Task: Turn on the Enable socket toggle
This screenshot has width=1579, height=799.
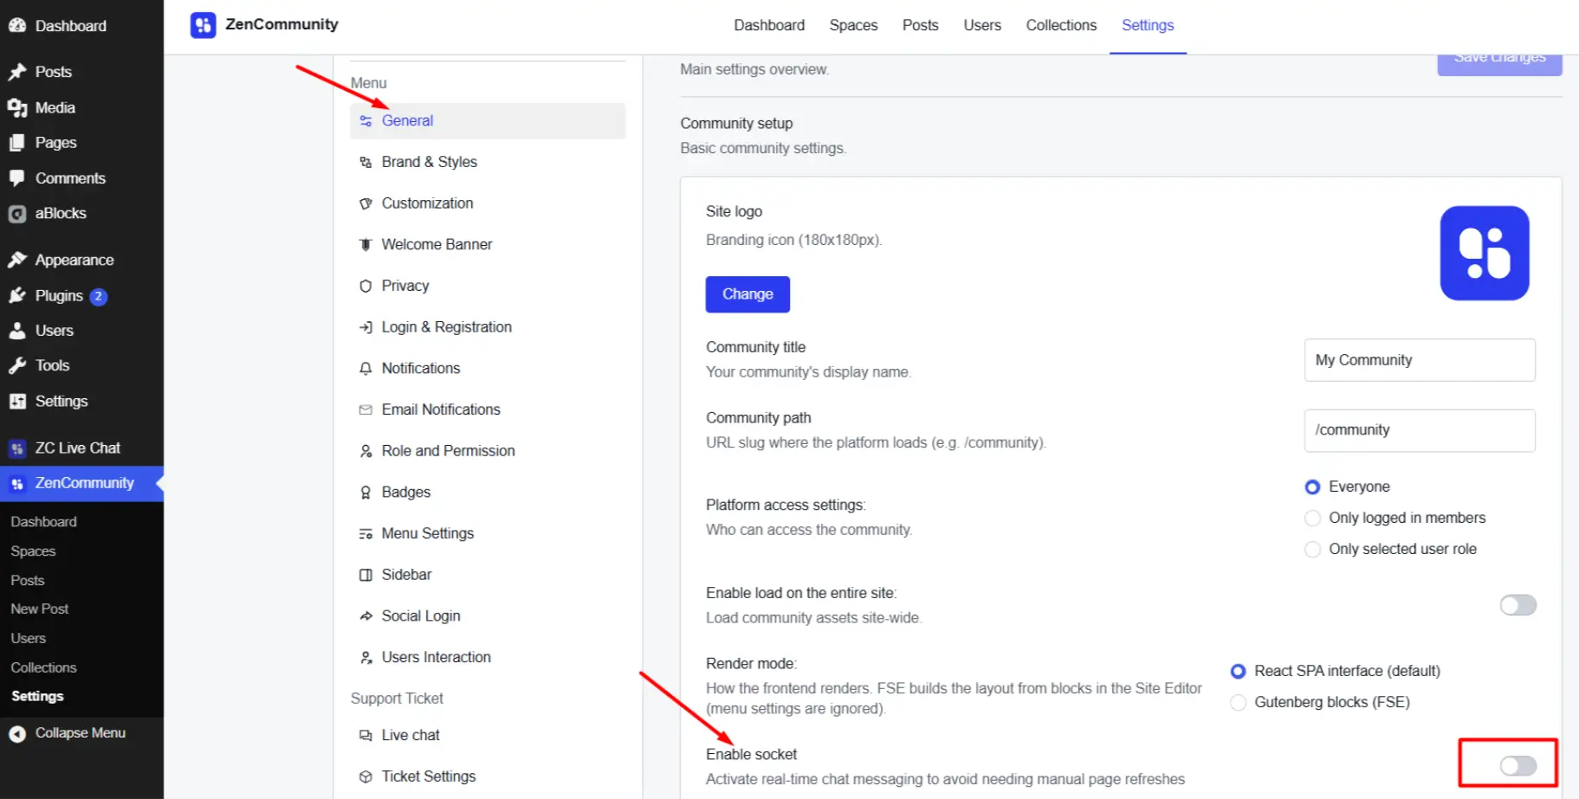Action: [x=1518, y=765]
